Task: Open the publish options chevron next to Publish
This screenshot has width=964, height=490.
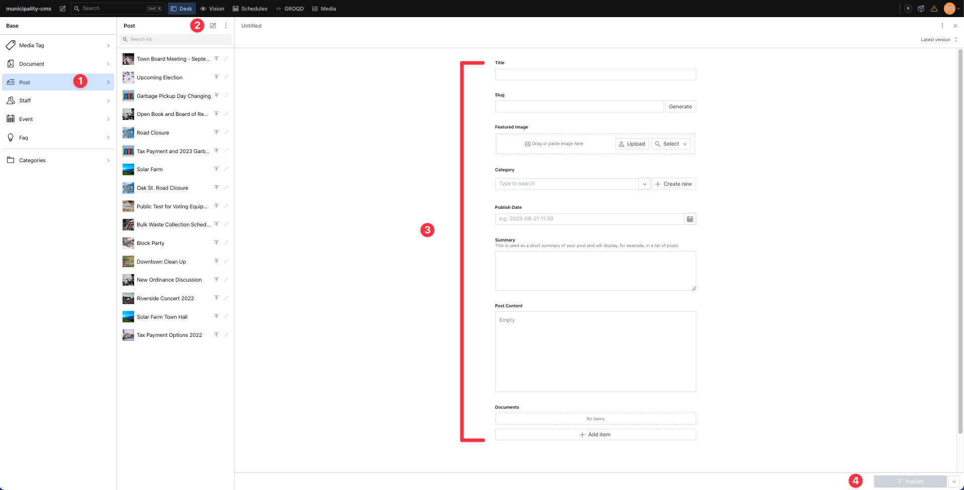Action: pyautogui.click(x=953, y=481)
